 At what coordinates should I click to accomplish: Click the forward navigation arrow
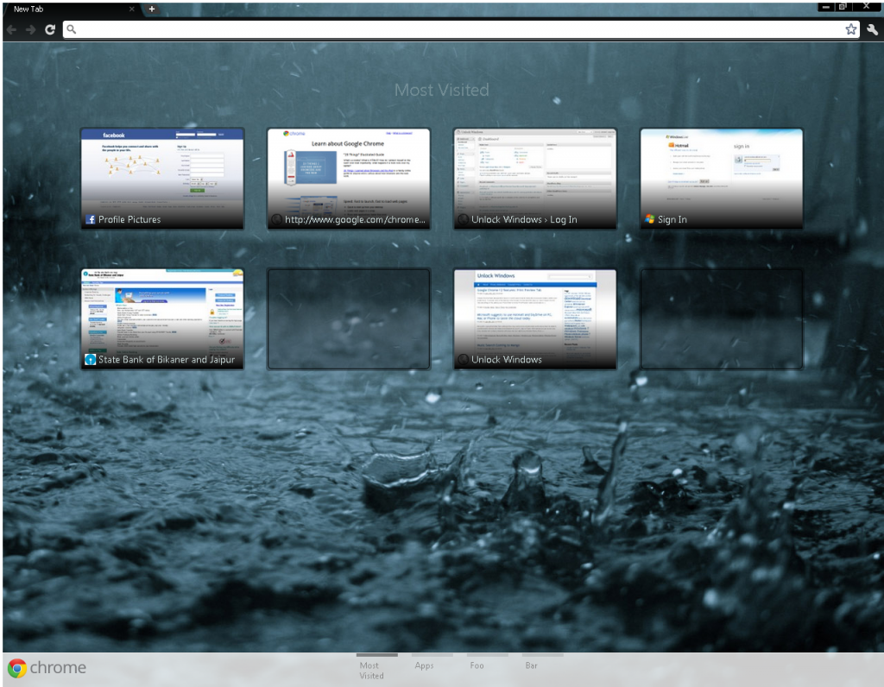point(30,29)
